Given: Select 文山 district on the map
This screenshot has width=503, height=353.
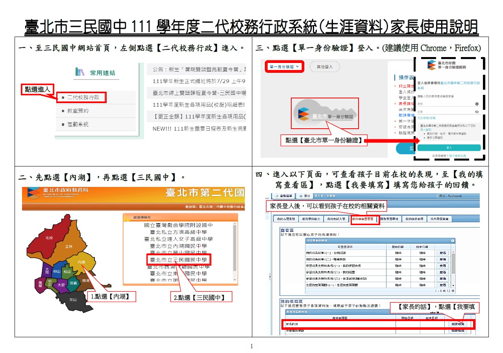Looking at the screenshot, I should pos(73,299).
